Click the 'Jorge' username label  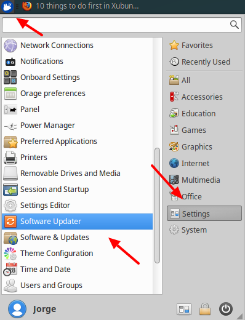click(45, 310)
